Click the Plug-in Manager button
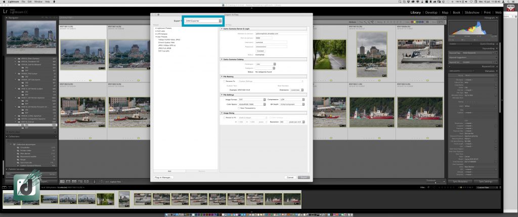 (x=163, y=178)
